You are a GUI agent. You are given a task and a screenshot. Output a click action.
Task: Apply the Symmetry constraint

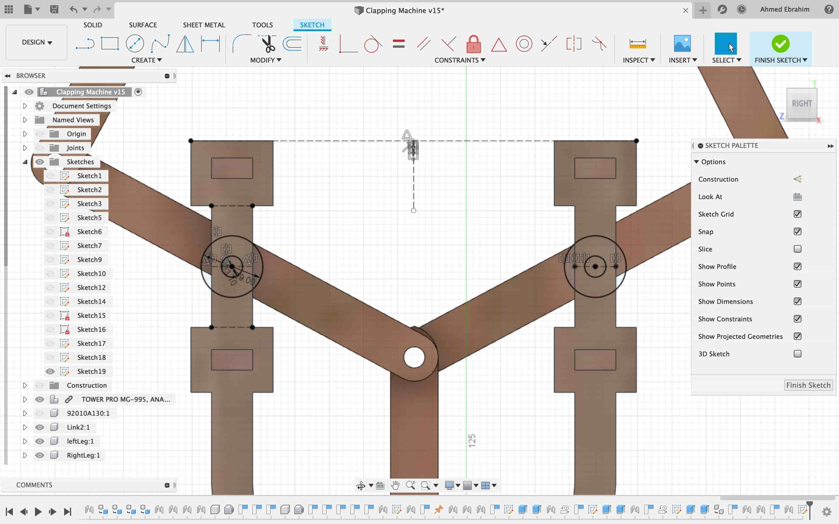[573, 44]
